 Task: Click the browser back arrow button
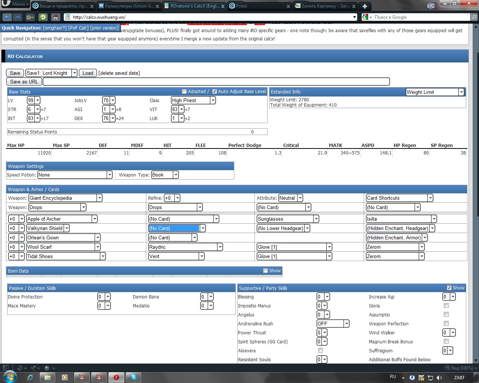tap(7, 17)
